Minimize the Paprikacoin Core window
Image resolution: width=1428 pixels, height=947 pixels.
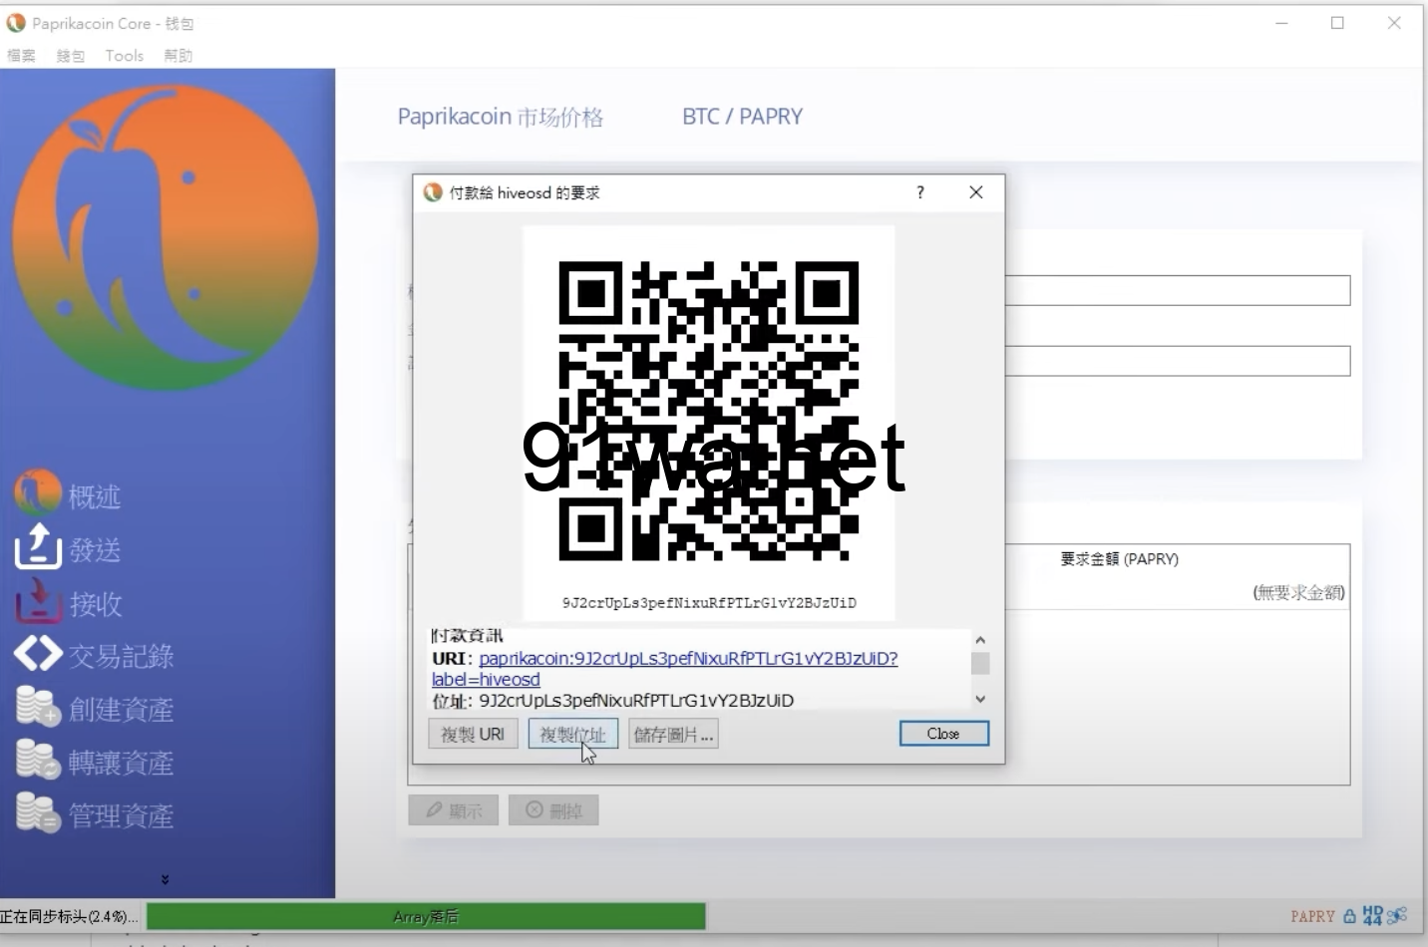[x=1282, y=23]
